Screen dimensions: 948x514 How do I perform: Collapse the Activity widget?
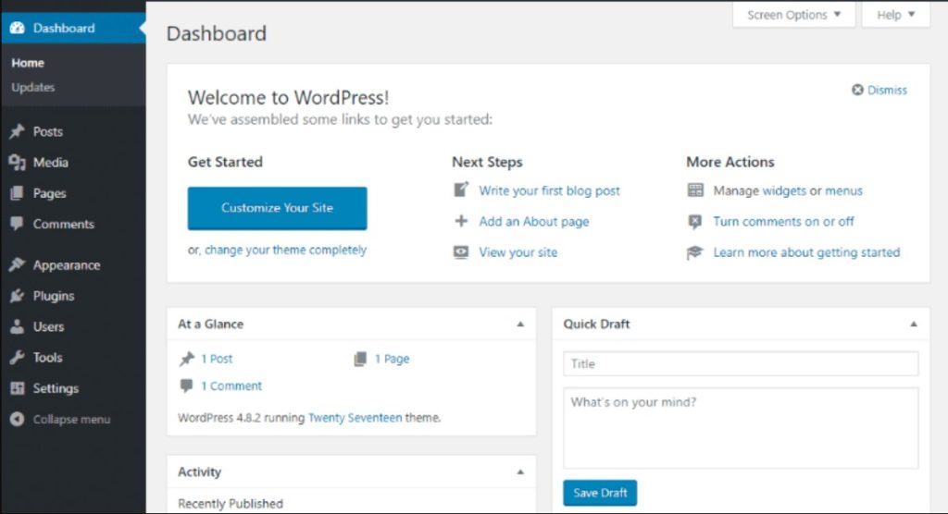[520, 472]
